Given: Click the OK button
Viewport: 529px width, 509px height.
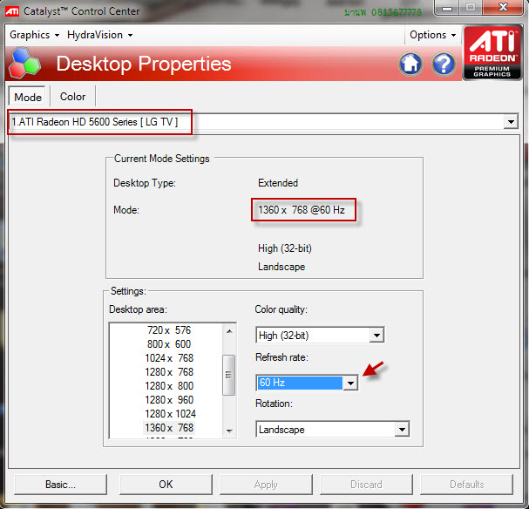Looking at the screenshot, I should click(x=166, y=485).
